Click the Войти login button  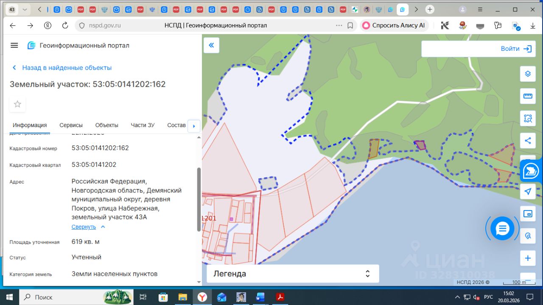516,49
